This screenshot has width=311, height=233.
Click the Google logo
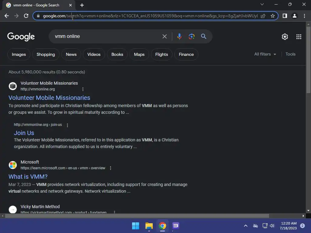(x=21, y=37)
